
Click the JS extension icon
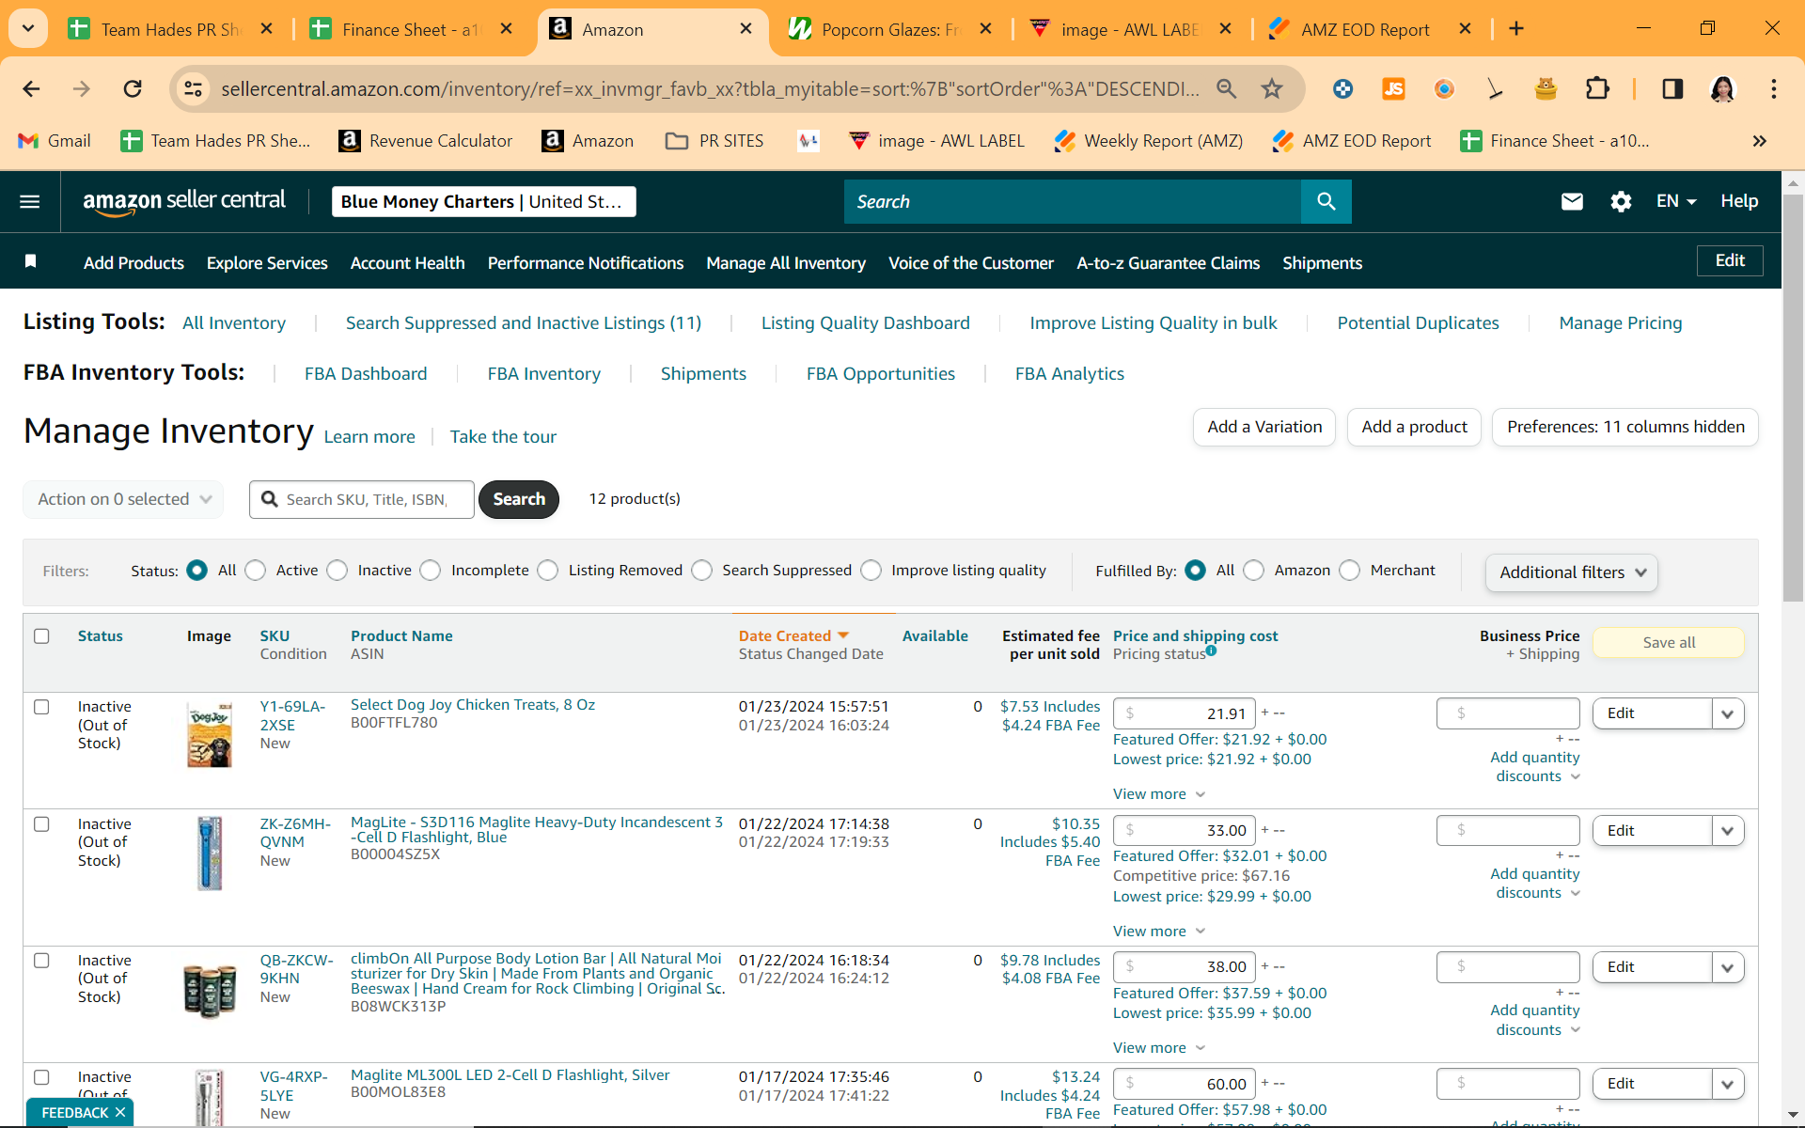[1393, 89]
